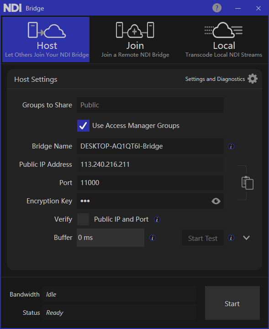Copy connection details with clipboard icon
Viewport: 269px width, 329px height.
(248, 183)
